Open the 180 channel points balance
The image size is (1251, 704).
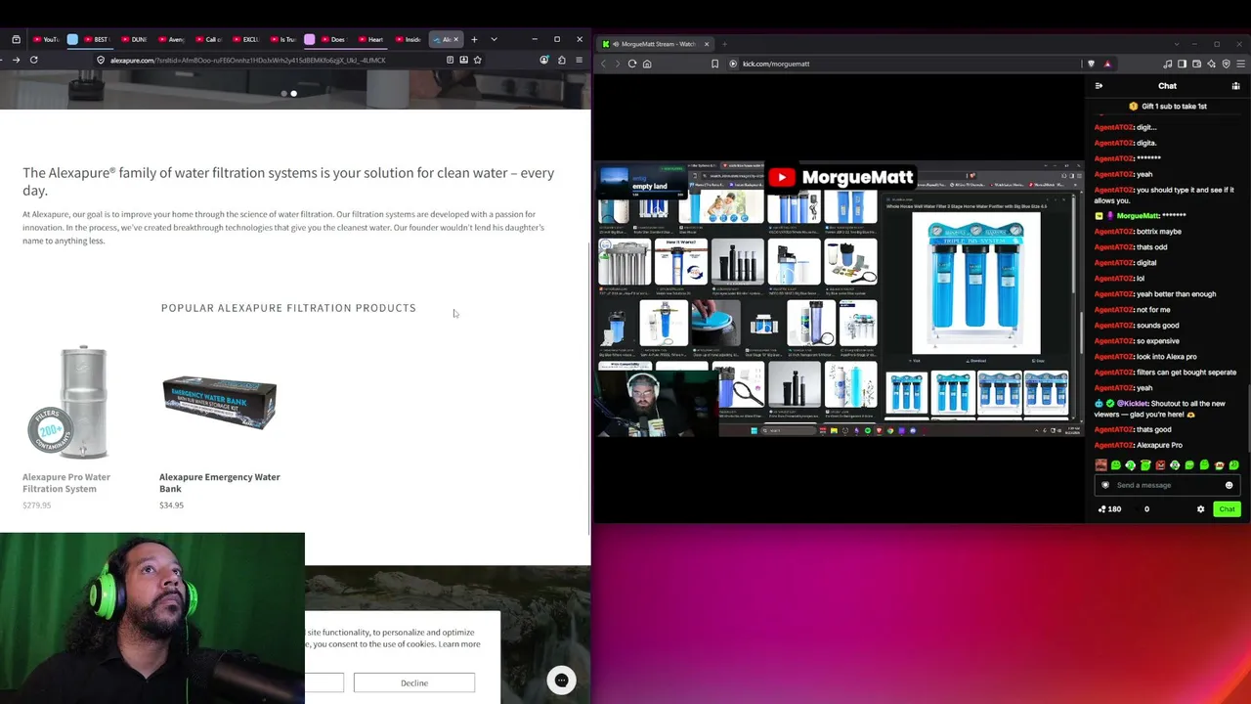tap(1109, 508)
